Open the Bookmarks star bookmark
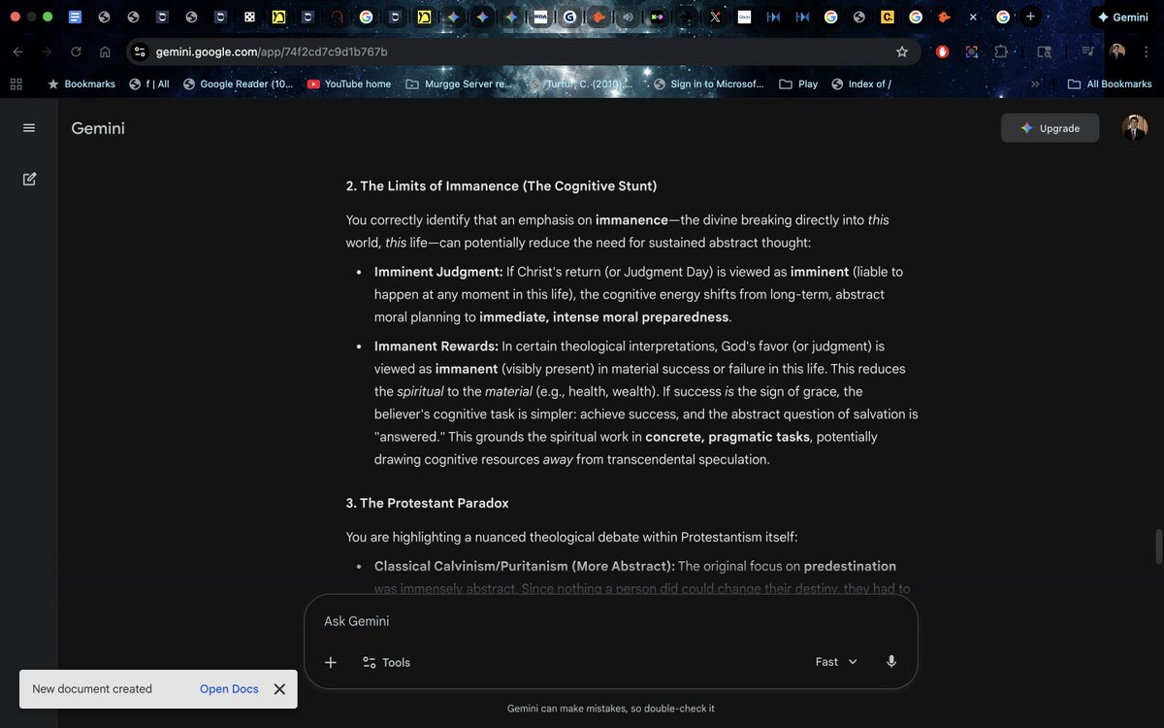The image size is (1164, 728). click(x=81, y=84)
